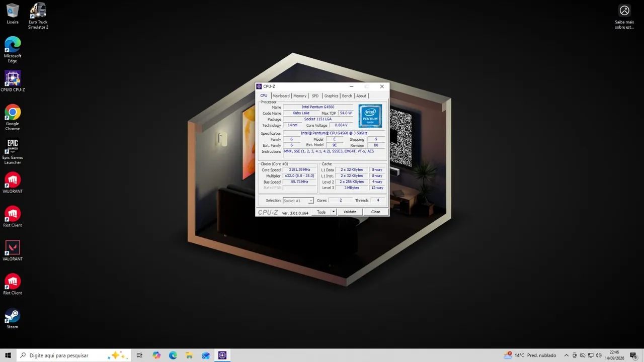The width and height of the screenshot is (644, 362).
Task: Go to the SPD tab
Action: coord(315,96)
